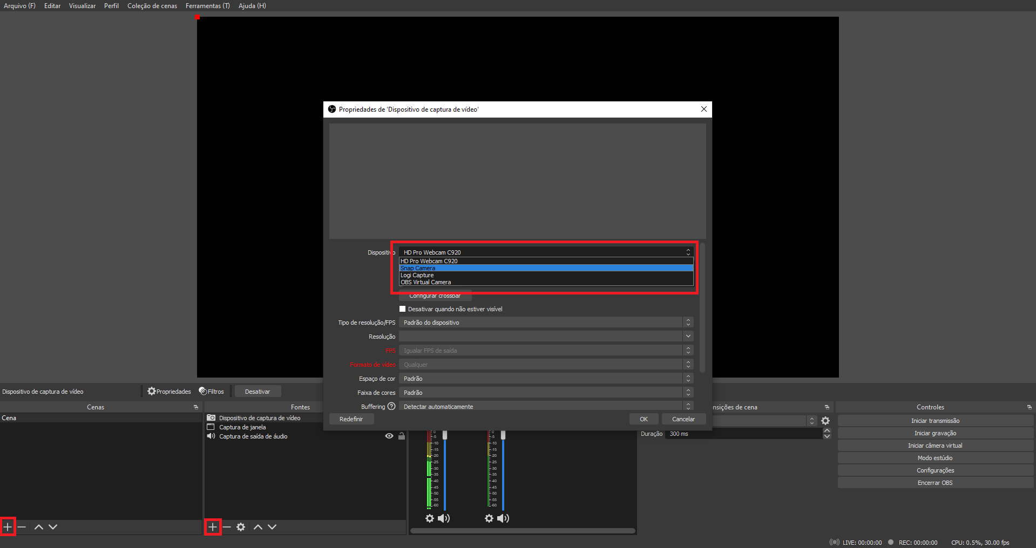The height and width of the screenshot is (548, 1036).
Task: Undock the scene transitions panel via pop-out icon
Action: [x=827, y=407]
